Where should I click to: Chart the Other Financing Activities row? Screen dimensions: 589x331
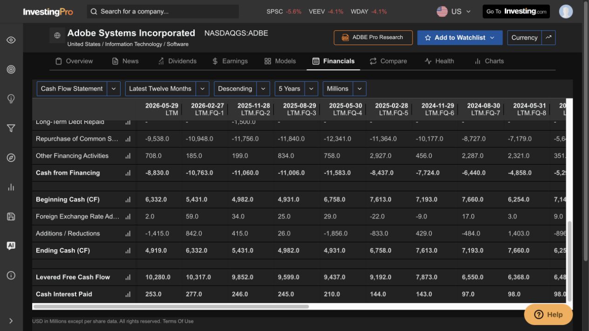pyautogui.click(x=128, y=156)
